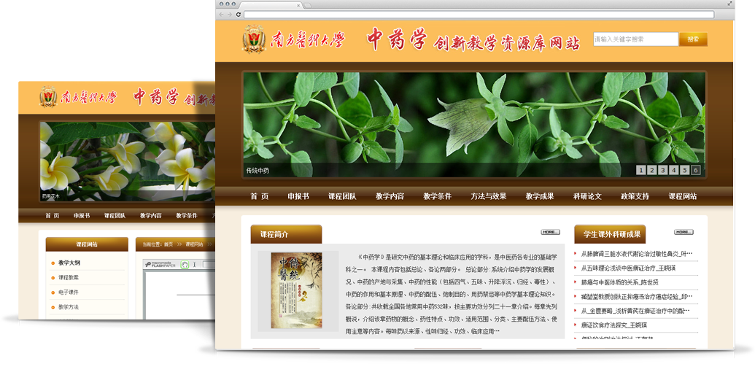
Task: Open 教学大纲 in the 课程网站 sidebar
Action: [69, 263]
